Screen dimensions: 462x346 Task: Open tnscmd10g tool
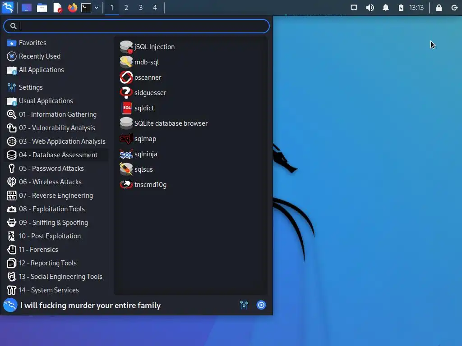tap(191, 184)
